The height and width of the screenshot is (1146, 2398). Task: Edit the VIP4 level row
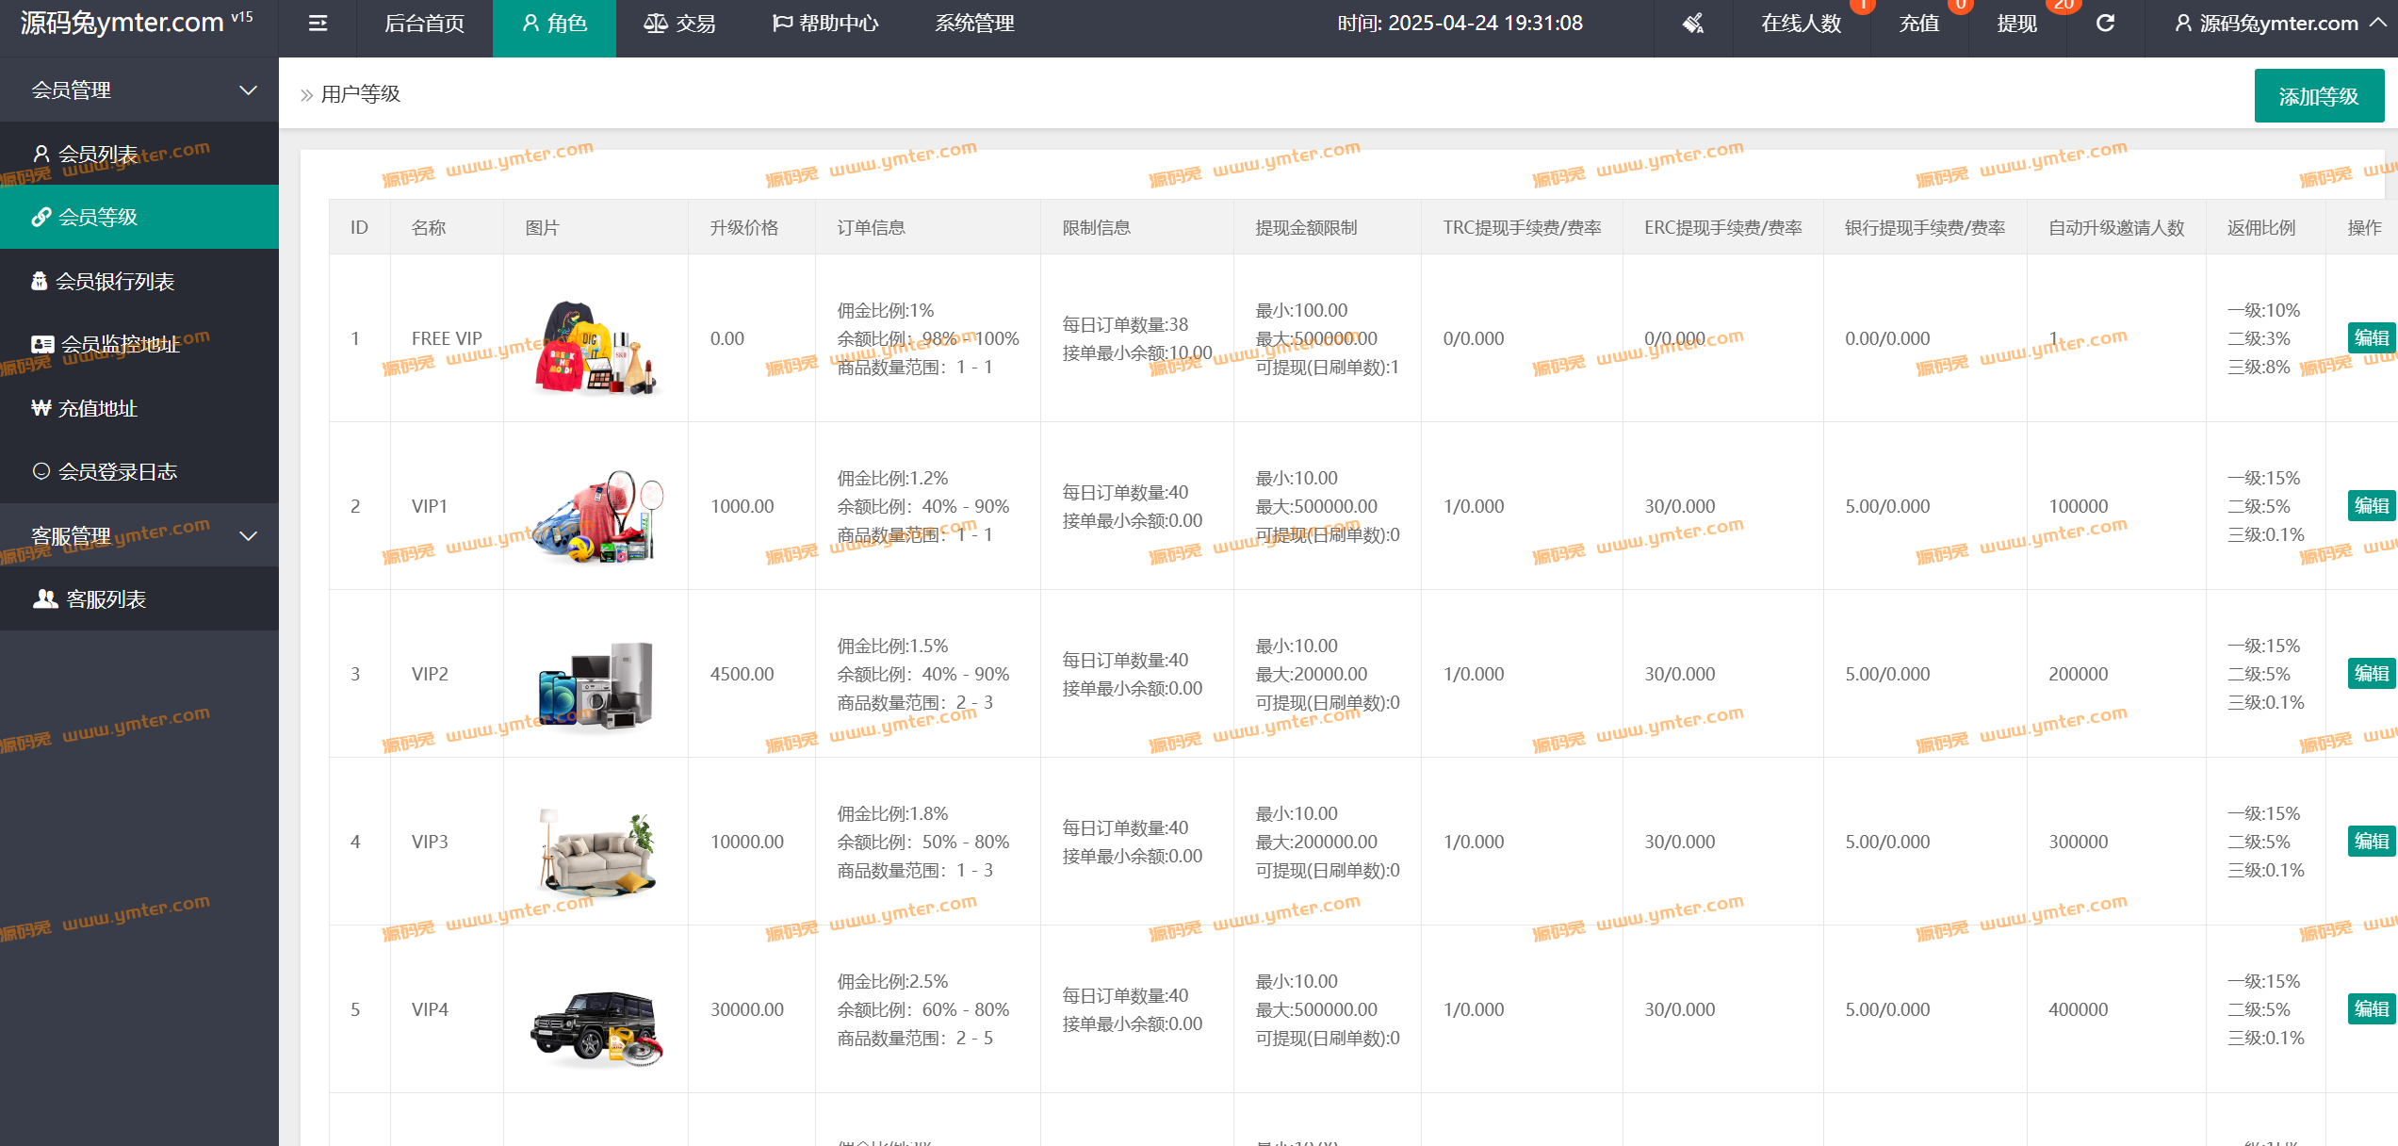click(2371, 1008)
